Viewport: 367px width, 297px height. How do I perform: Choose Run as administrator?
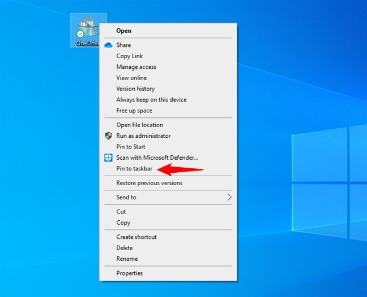point(168,136)
